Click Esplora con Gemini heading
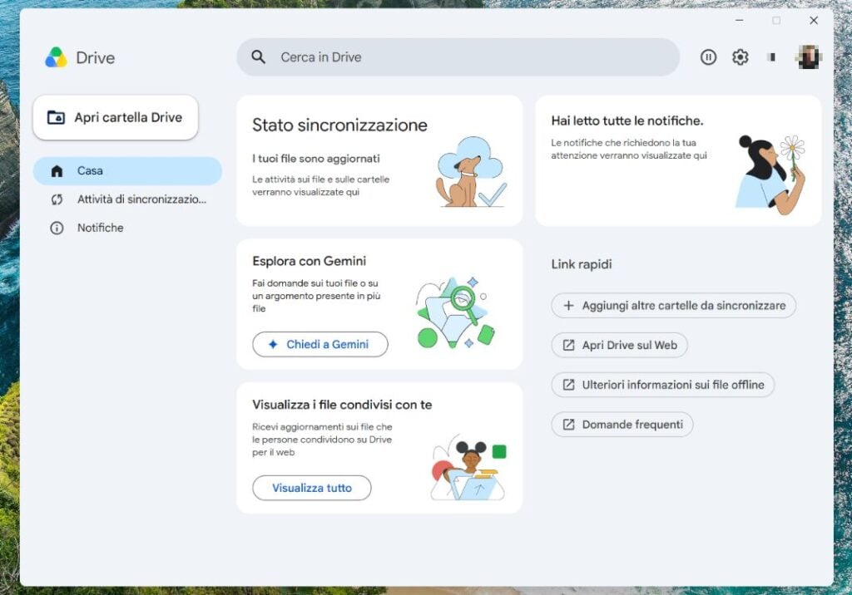Image resolution: width=852 pixels, height=595 pixels. 310,261
